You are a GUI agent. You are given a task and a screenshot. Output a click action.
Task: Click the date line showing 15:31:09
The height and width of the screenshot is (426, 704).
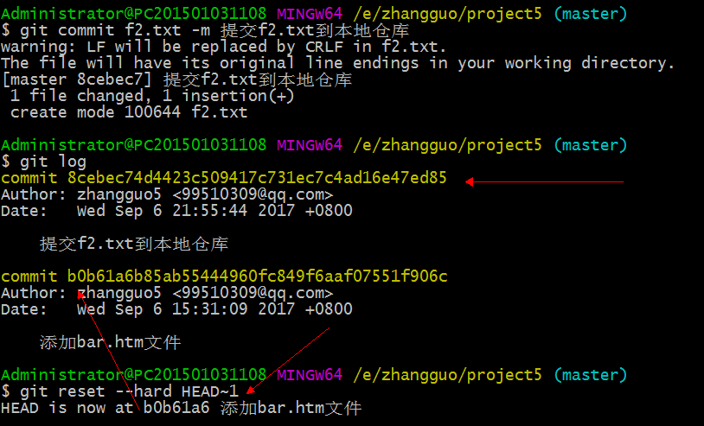pyautogui.click(x=176, y=309)
